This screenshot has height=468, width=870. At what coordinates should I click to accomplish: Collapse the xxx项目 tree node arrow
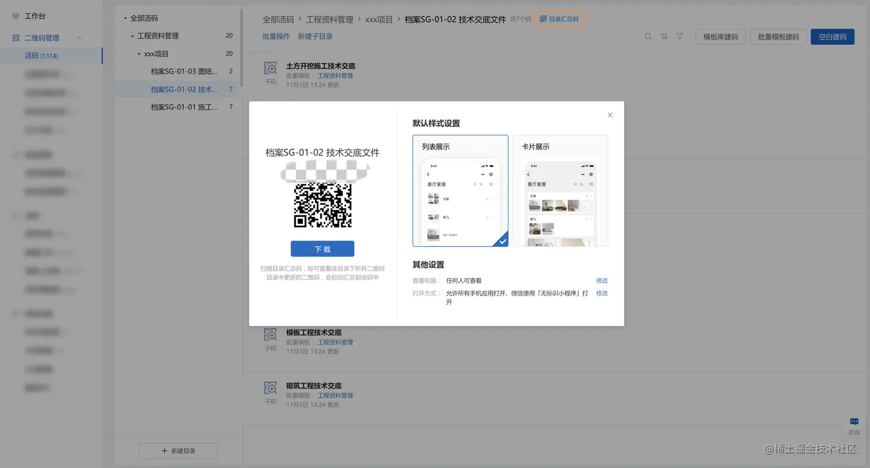point(139,54)
